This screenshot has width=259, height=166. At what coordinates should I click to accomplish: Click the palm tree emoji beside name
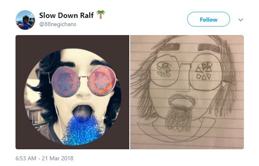pyautogui.click(x=101, y=15)
